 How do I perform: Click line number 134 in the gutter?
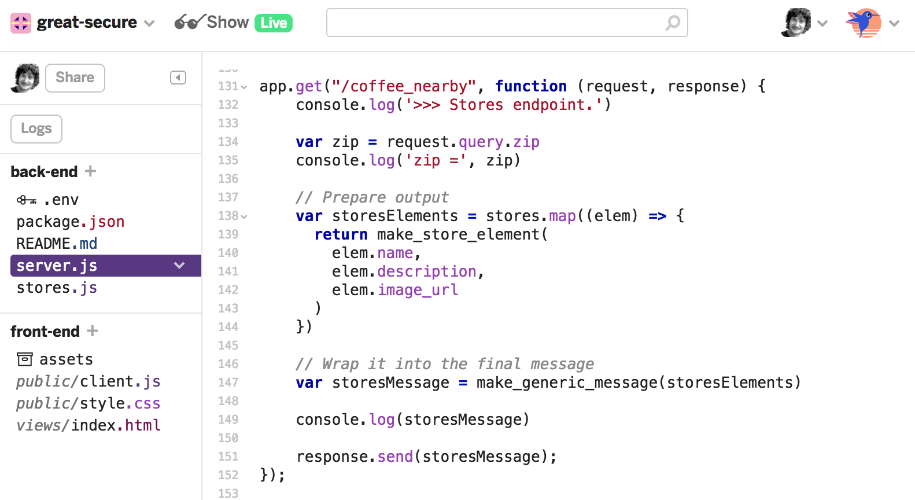[228, 142]
